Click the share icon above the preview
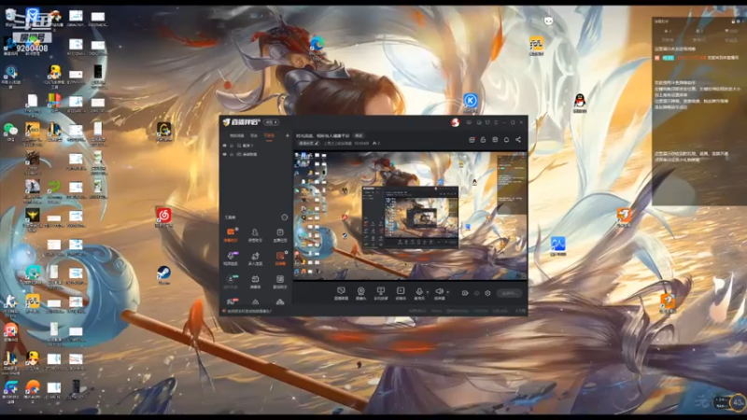Image resolution: width=747 pixels, height=420 pixels. (518, 139)
